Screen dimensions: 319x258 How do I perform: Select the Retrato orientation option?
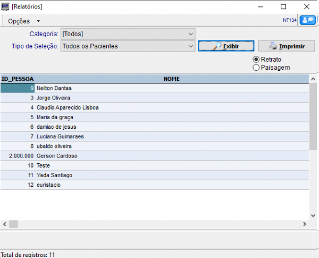pos(256,60)
